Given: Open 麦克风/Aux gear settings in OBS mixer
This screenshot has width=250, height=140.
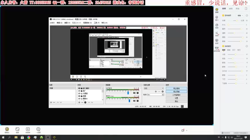Looking at the screenshot, I should [x=137, y=101].
